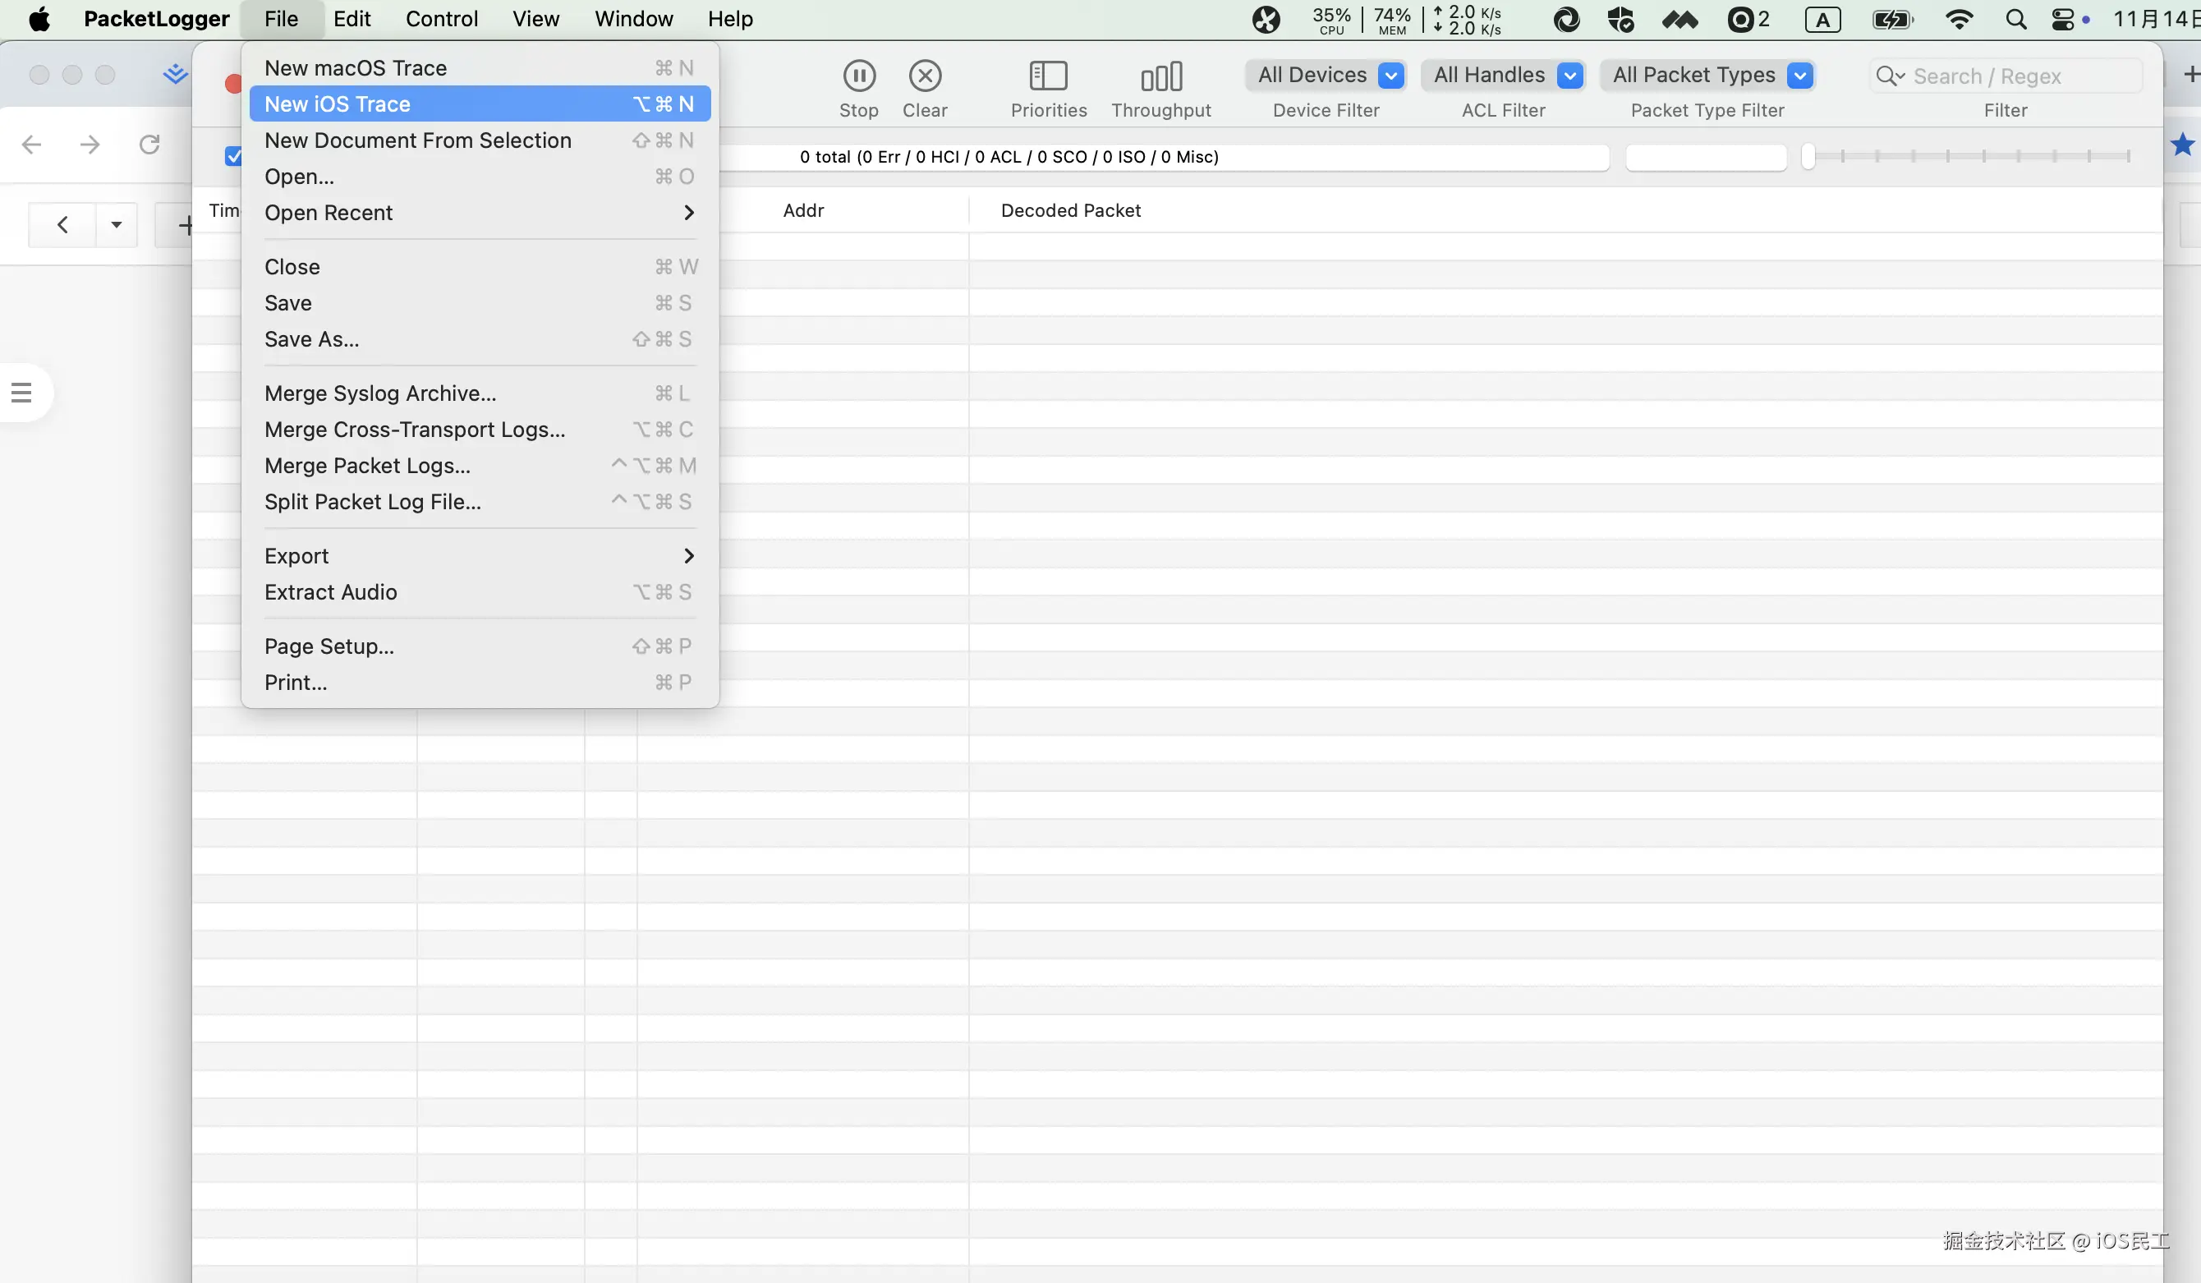Open Spotlight search in menu bar

[x=2015, y=19]
